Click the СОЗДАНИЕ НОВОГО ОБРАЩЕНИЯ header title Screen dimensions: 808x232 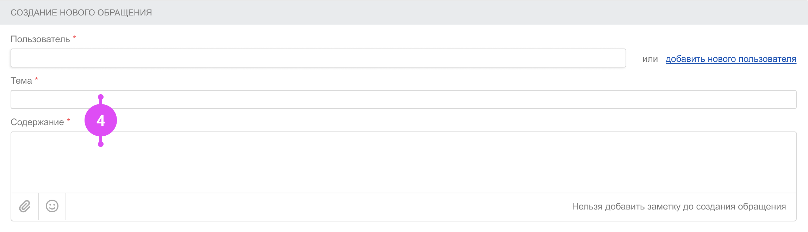pos(81,12)
